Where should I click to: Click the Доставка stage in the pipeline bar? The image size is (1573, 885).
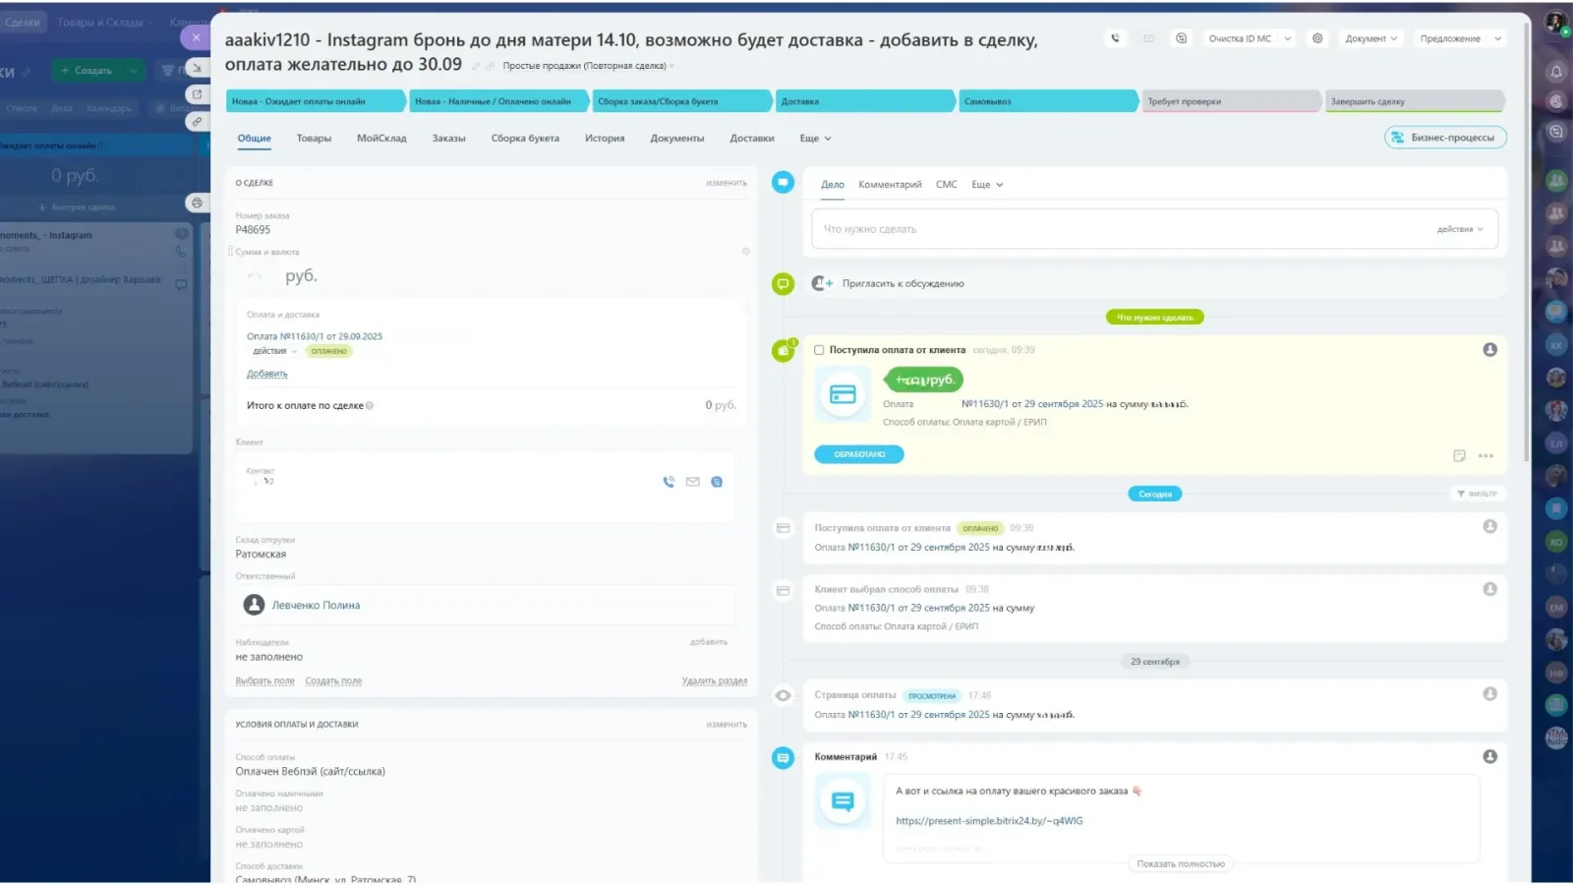864,100
